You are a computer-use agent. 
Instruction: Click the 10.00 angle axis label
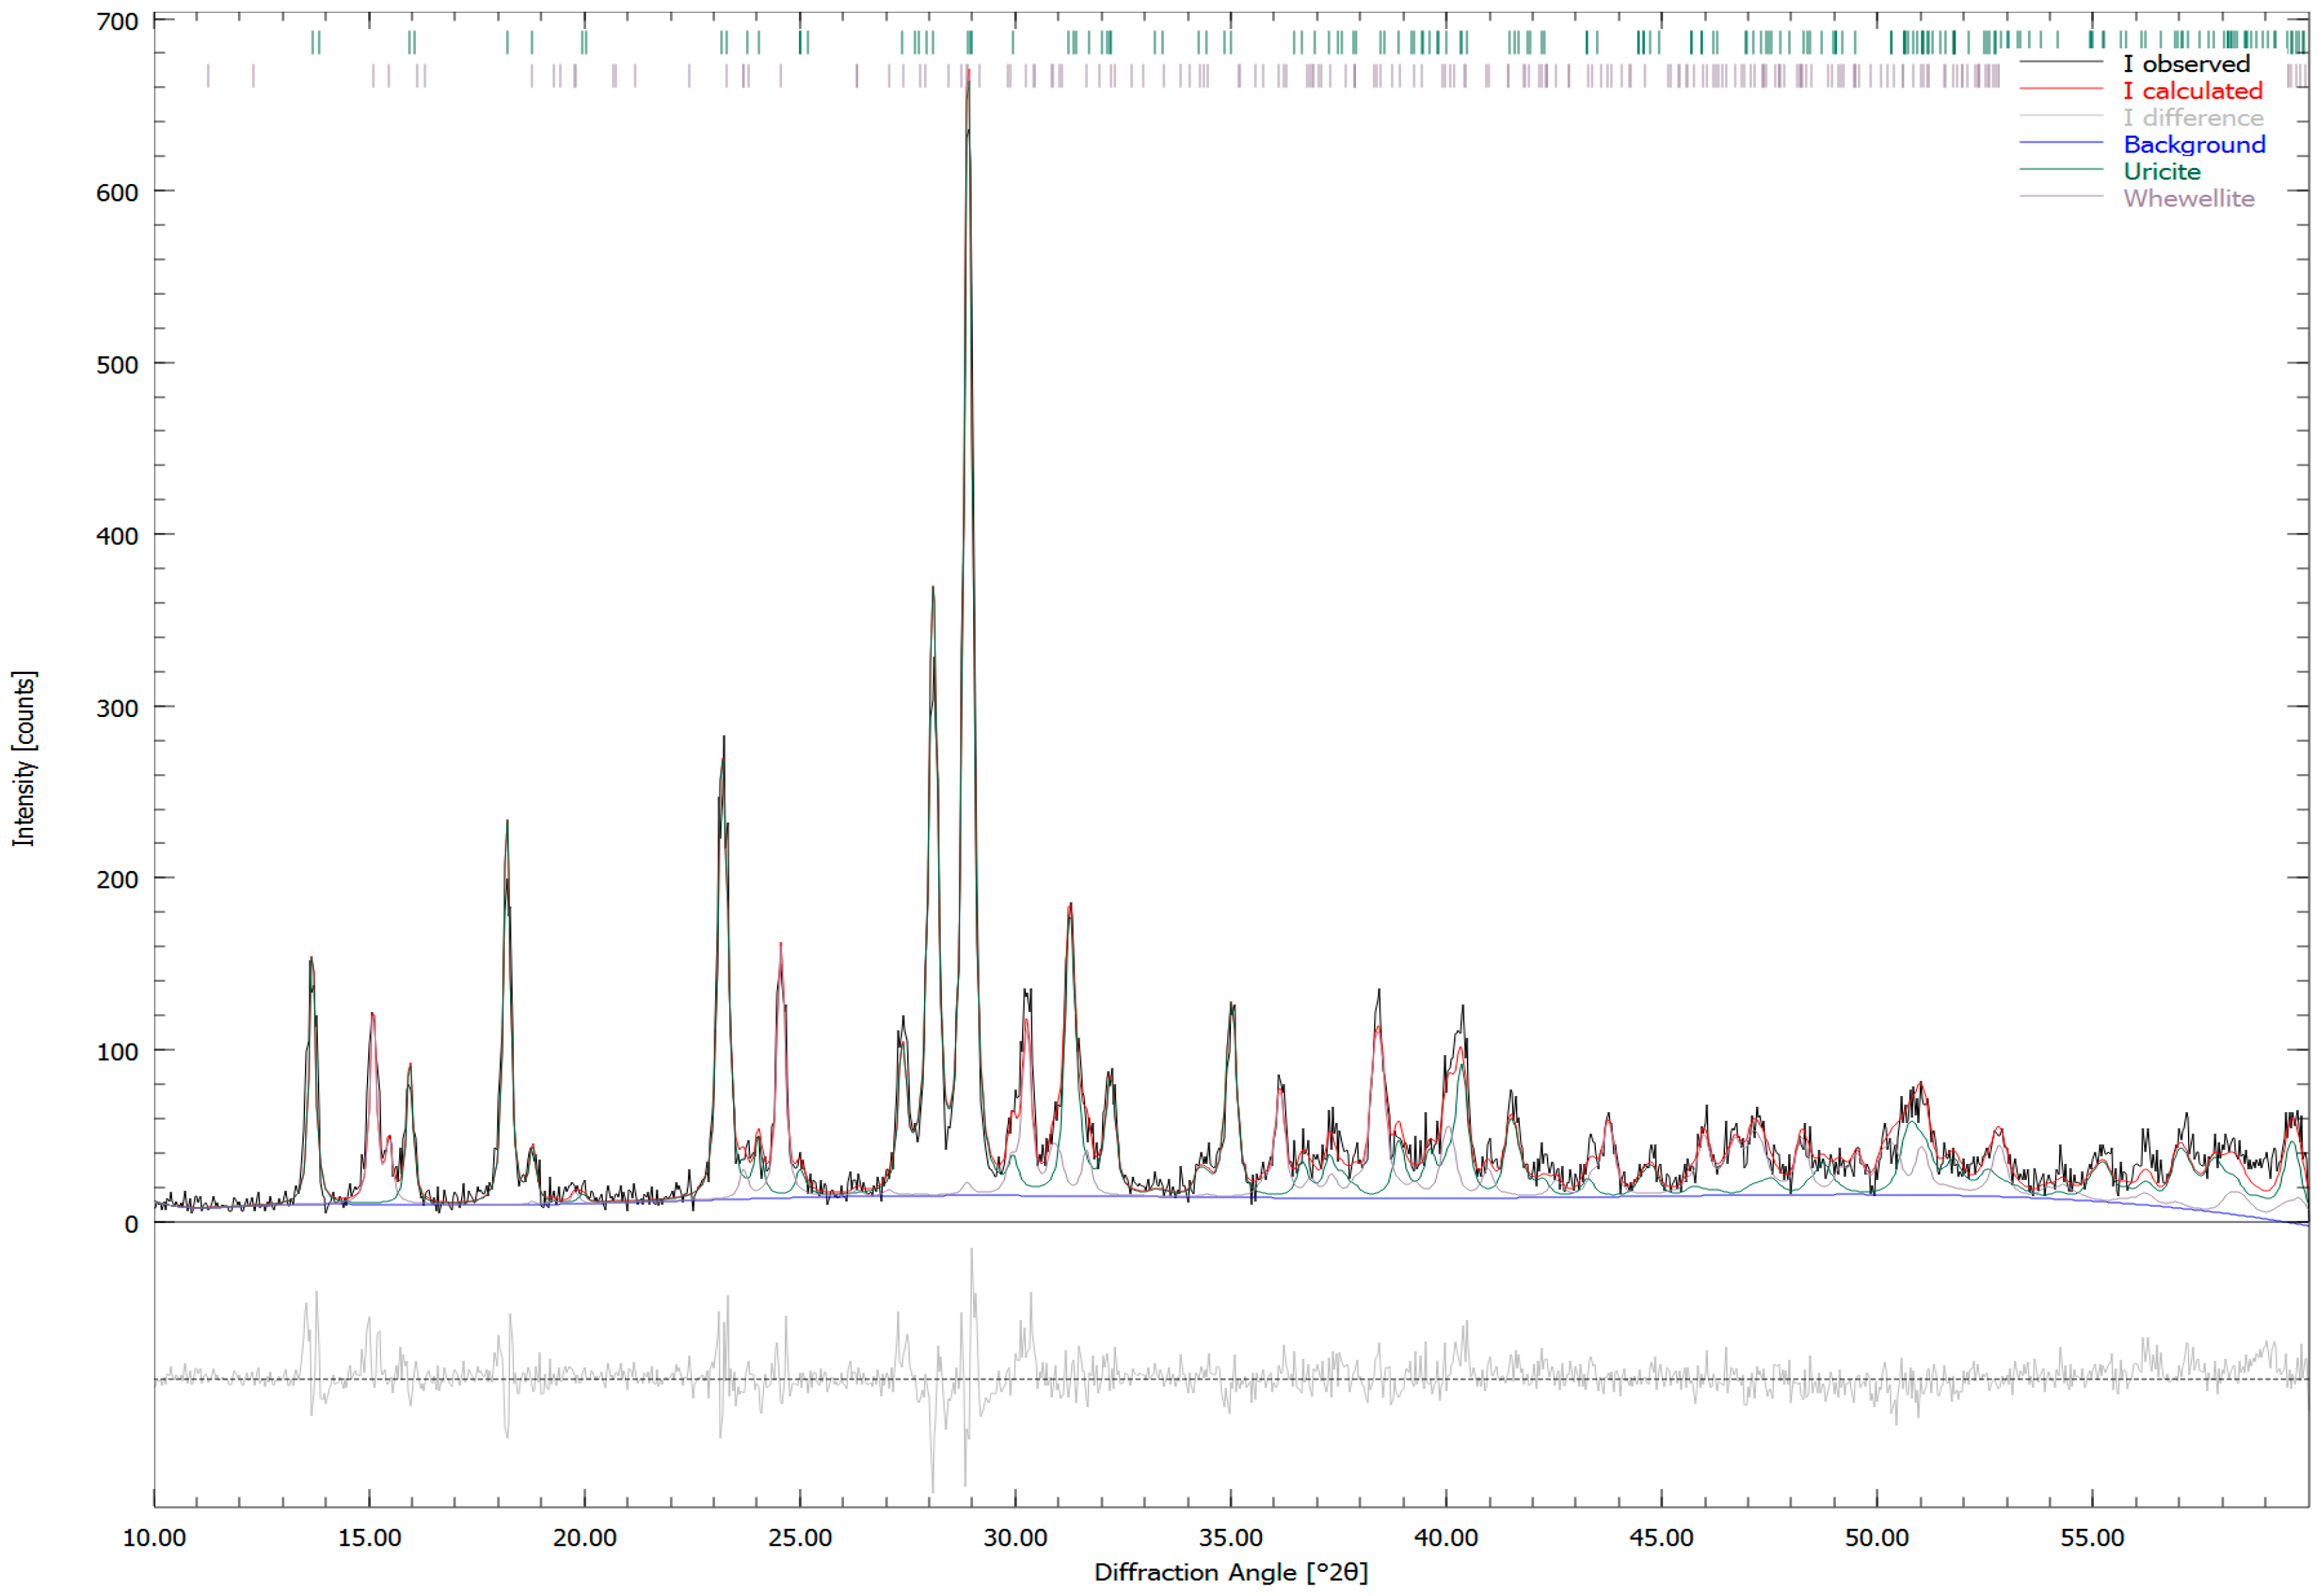154,1538
